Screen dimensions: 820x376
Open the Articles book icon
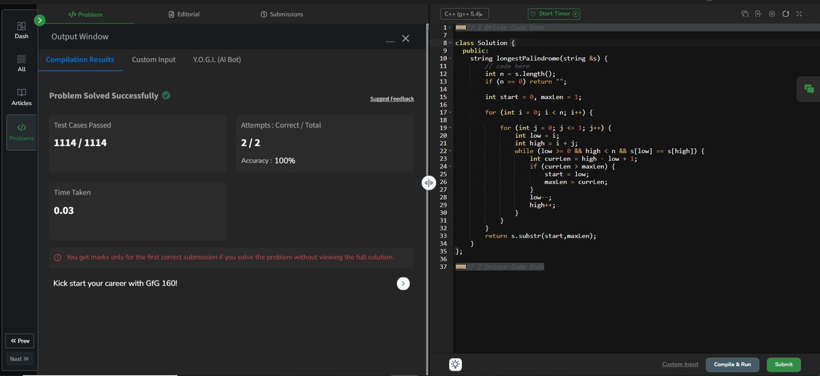pos(21,92)
